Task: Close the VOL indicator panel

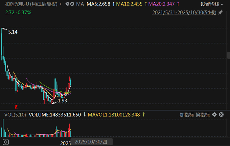Action: [221, 115]
